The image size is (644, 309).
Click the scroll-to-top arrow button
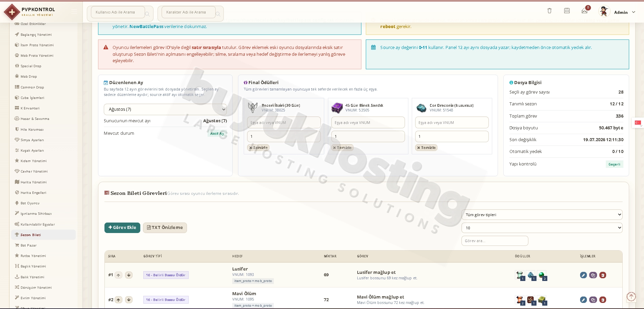(631, 297)
